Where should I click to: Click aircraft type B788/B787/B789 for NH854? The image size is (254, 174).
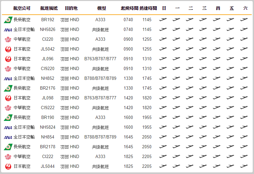coord(100,137)
